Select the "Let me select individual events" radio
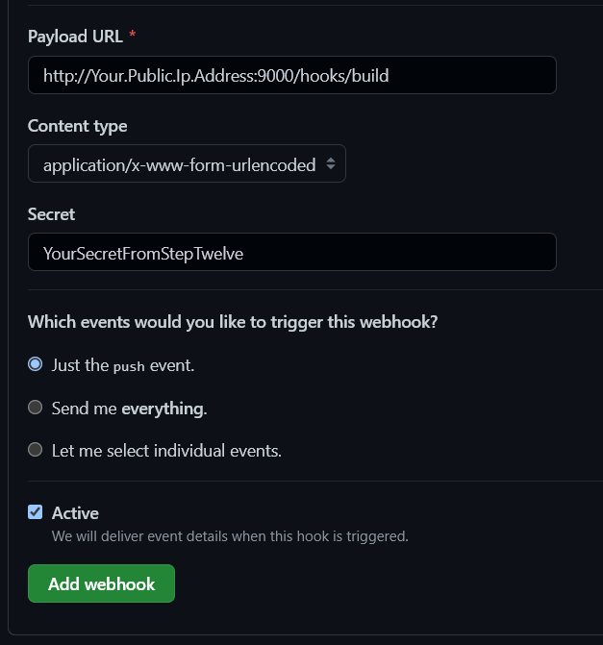Image resolution: width=603 pixels, height=645 pixels. coord(36,450)
